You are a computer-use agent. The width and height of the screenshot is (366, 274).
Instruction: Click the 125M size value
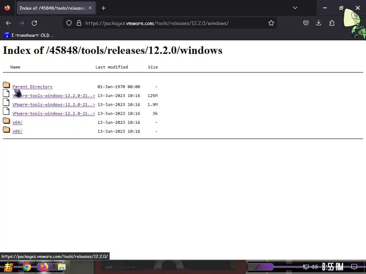pos(153,96)
